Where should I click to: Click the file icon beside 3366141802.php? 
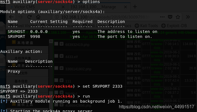pos(62,68)
